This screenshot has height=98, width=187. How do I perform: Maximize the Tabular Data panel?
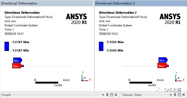(x=179, y=95)
